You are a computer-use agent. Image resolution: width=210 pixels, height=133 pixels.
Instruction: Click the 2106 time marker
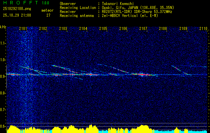coord(123,29)
